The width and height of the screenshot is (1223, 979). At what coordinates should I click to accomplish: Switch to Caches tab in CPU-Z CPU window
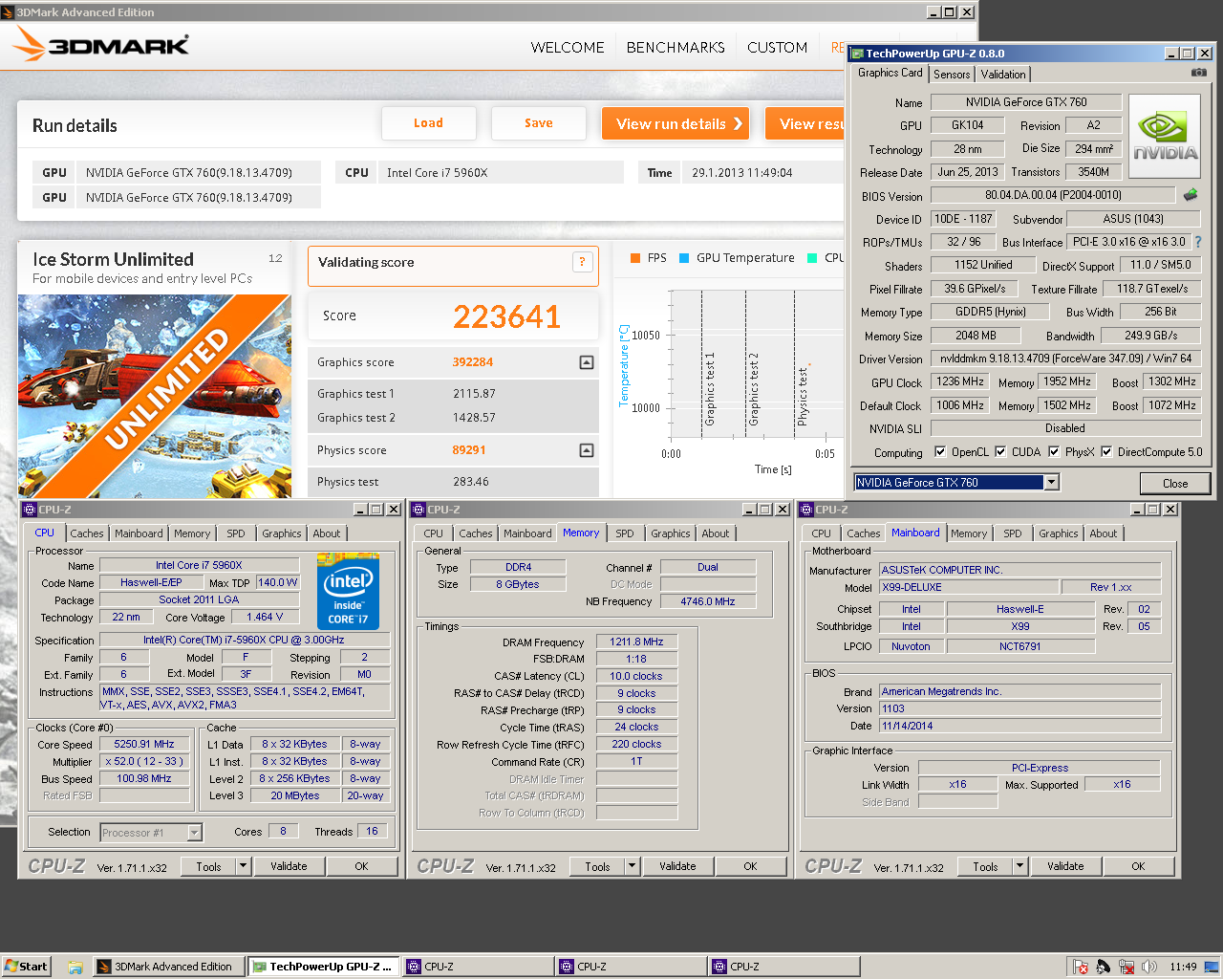click(87, 533)
